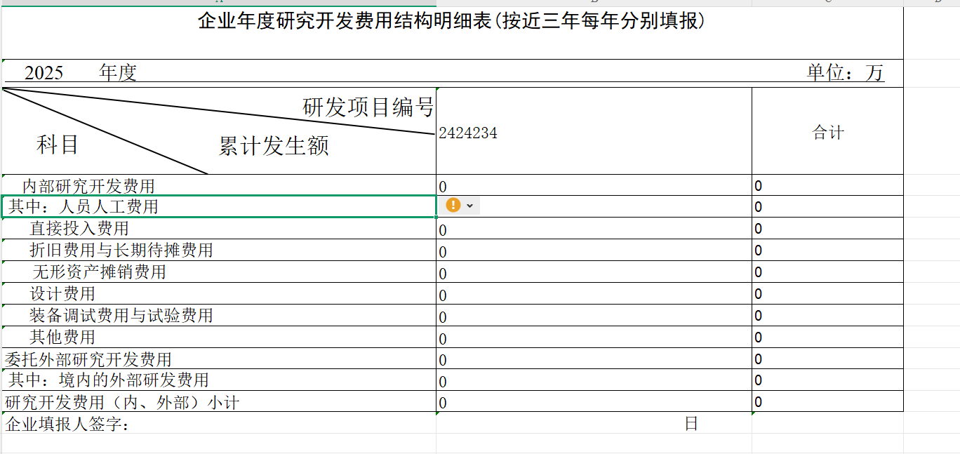960x454 pixels.
Task: Select the 其中：人员人工费用 cell
Action: coord(219,206)
